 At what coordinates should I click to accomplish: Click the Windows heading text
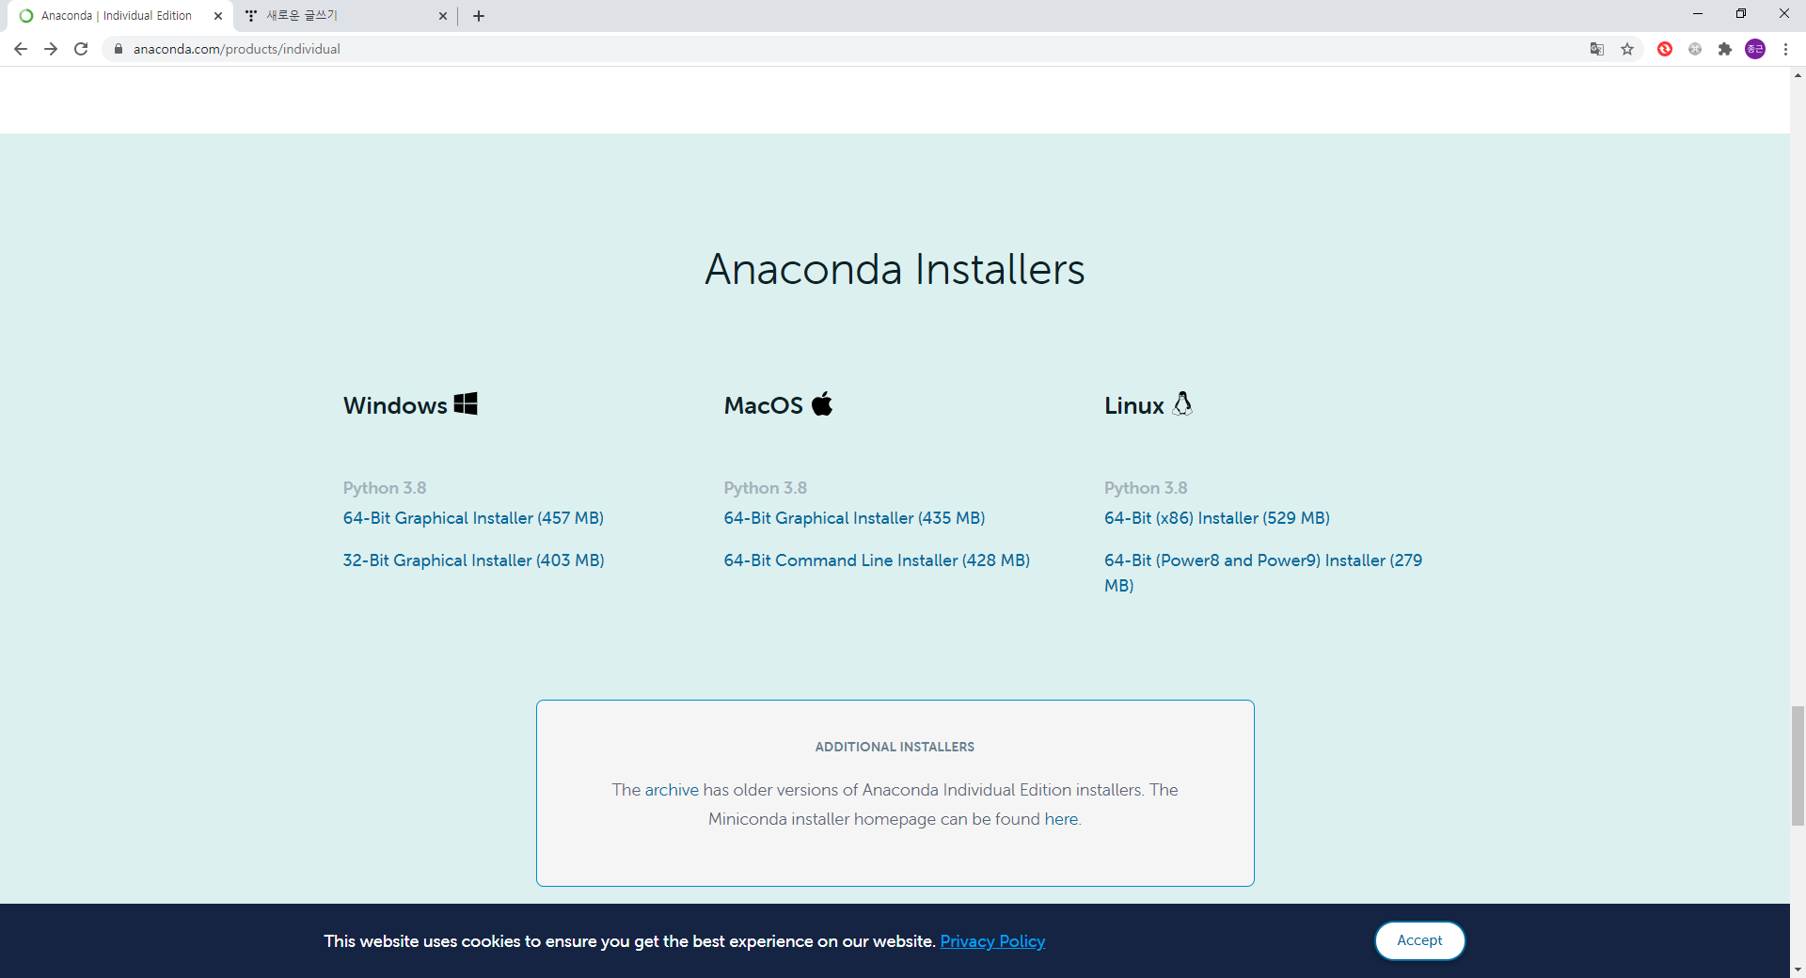(x=395, y=405)
